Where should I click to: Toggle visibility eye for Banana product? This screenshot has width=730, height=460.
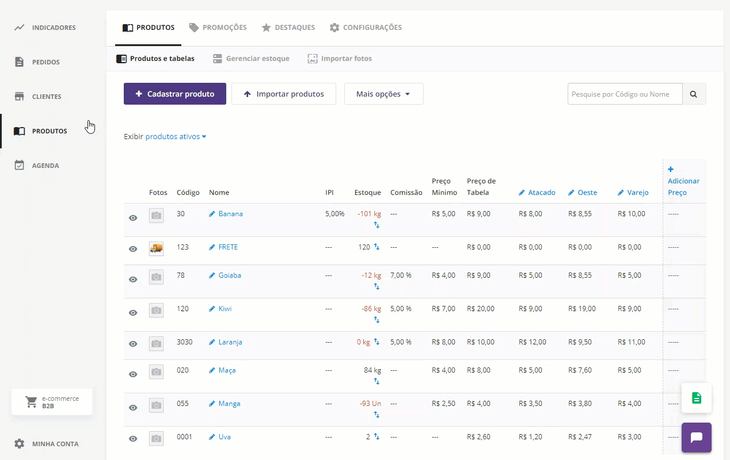133,218
